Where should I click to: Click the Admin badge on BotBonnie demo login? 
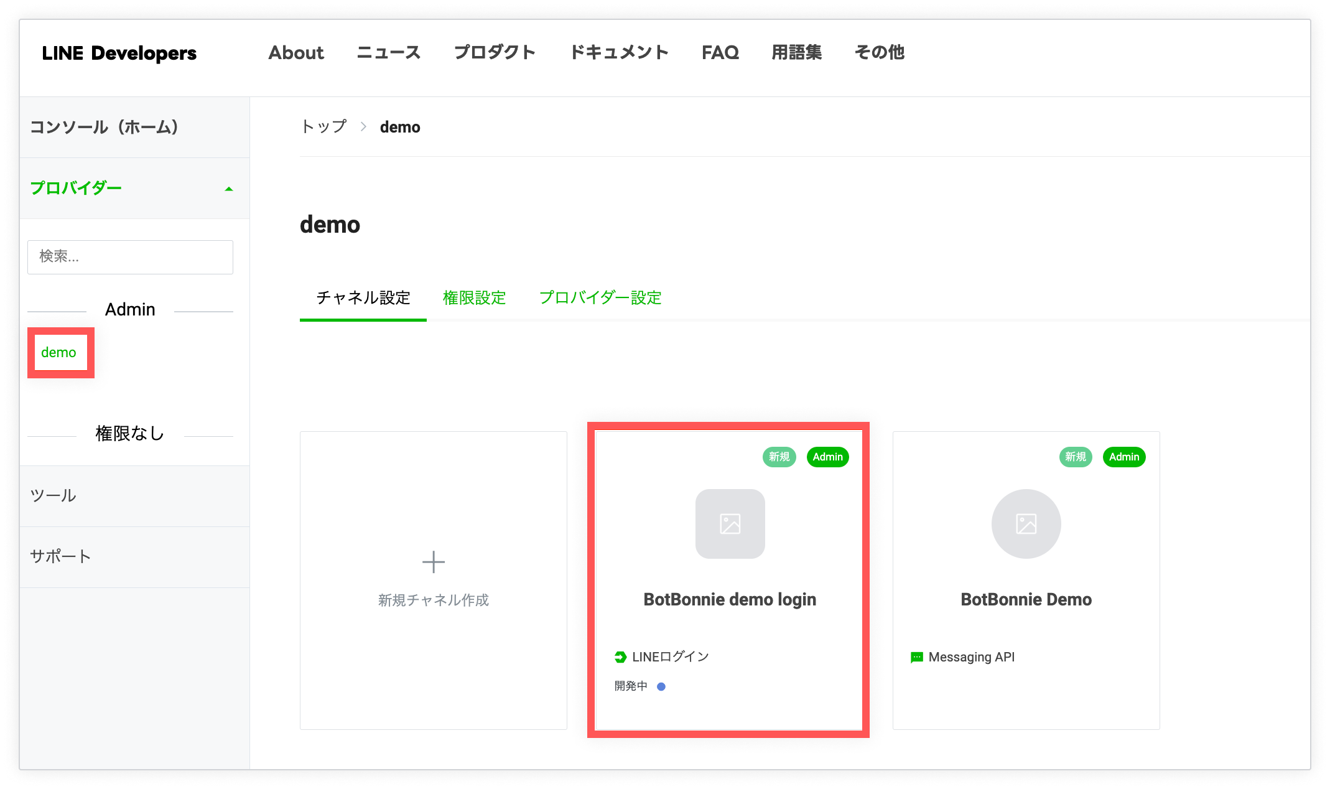point(827,457)
